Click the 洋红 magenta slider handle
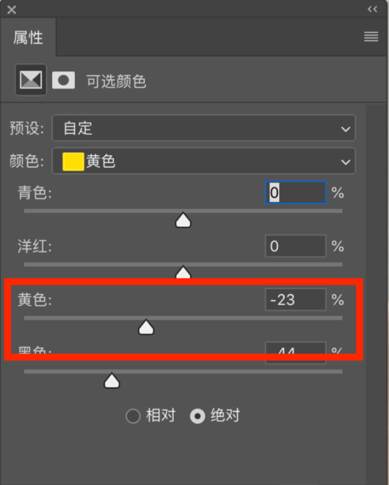The image size is (389, 485). coord(183,272)
